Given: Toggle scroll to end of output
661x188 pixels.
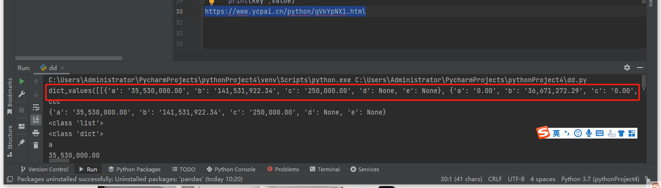Looking at the screenshot, I should (36, 119).
